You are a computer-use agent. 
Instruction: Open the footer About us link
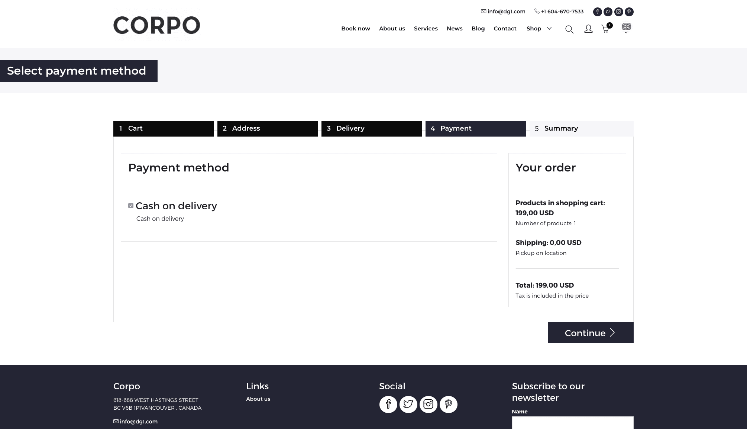258,399
